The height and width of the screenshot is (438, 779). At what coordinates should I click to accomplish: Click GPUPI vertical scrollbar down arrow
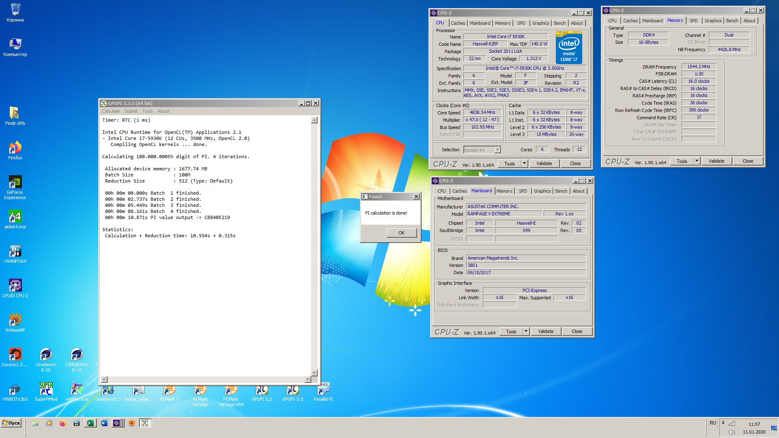pyautogui.click(x=314, y=373)
